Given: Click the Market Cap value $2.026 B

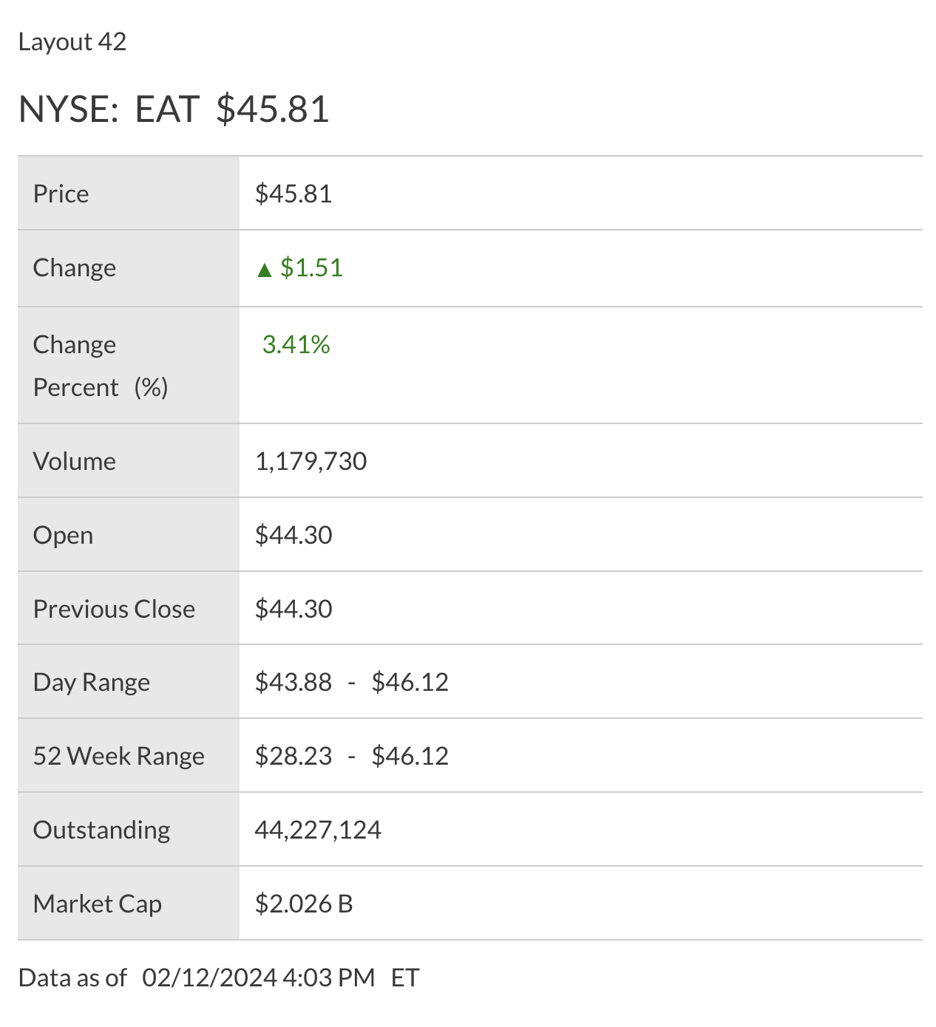Looking at the screenshot, I should (304, 904).
